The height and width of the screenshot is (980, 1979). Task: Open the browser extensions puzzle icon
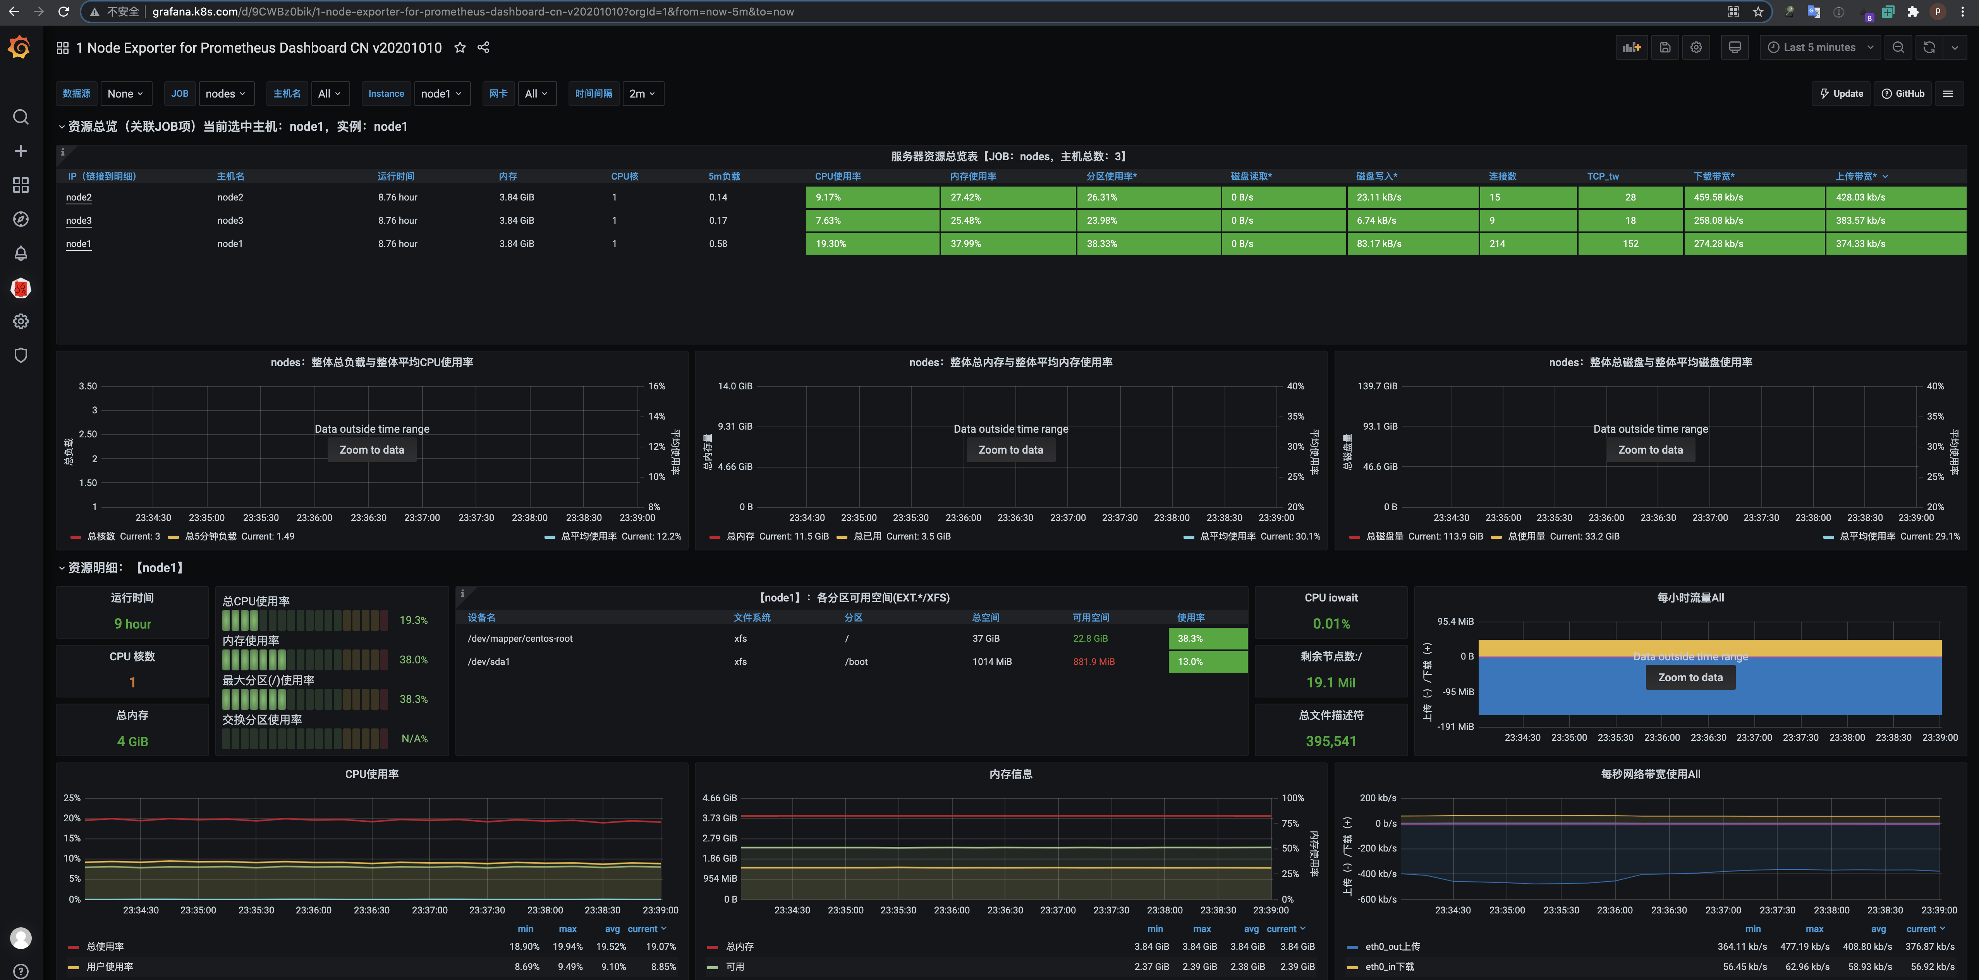coord(1913,12)
